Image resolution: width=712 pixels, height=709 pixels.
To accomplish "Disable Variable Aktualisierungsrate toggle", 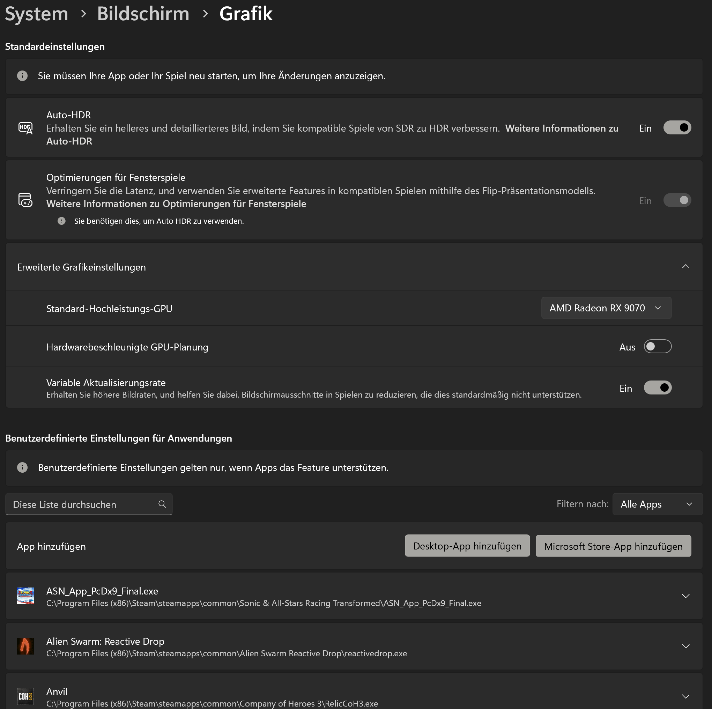I will coord(658,387).
